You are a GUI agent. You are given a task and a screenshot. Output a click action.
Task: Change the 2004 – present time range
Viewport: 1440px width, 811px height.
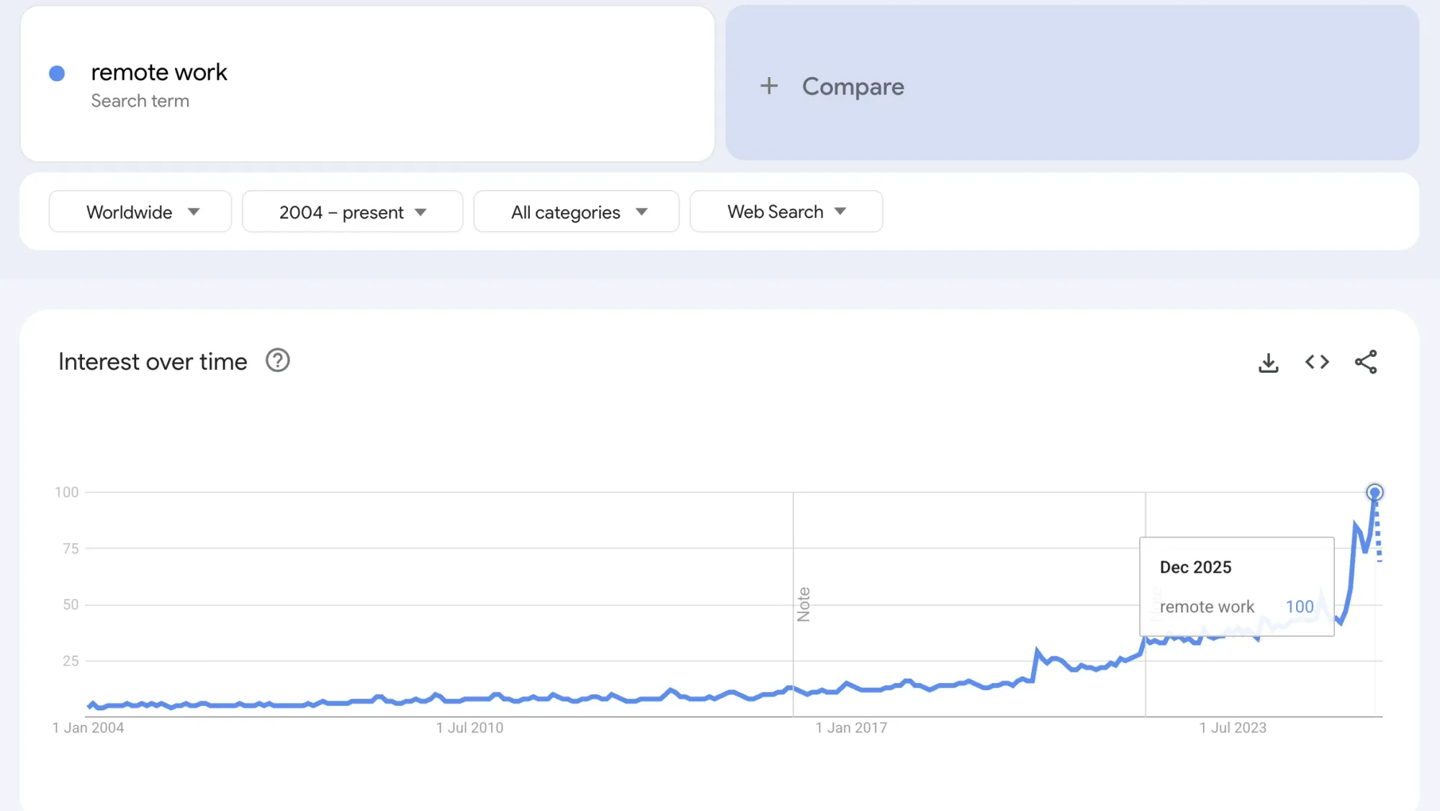click(352, 212)
